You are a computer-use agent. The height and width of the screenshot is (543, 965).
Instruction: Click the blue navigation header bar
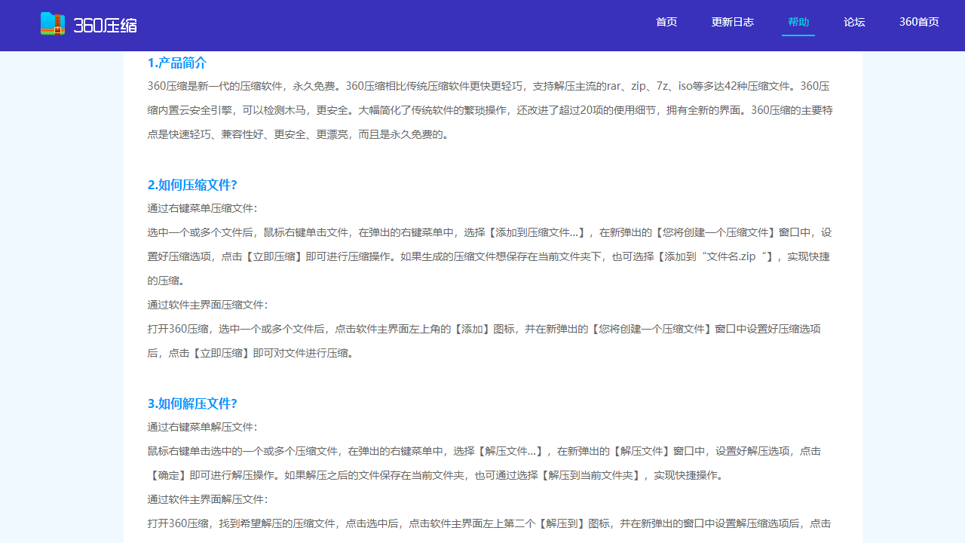482,25
